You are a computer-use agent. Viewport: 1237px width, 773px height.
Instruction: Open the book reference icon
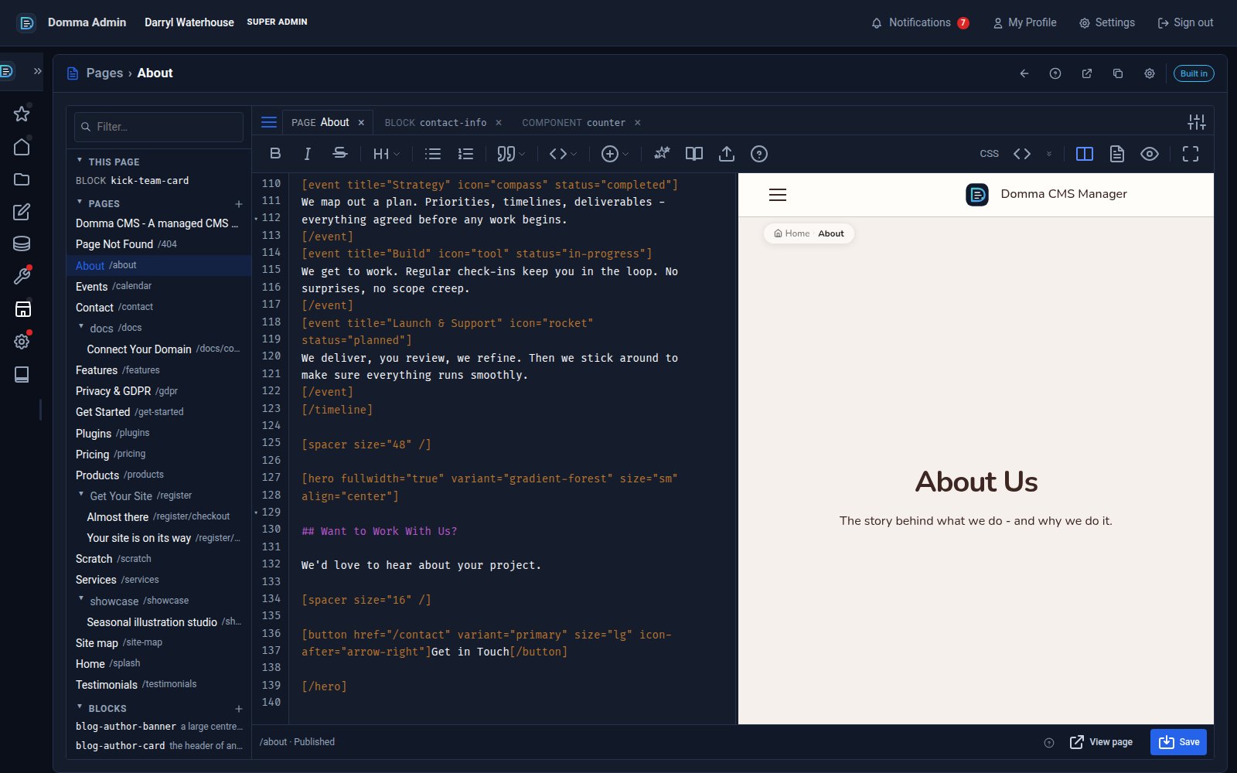pyautogui.click(x=694, y=154)
